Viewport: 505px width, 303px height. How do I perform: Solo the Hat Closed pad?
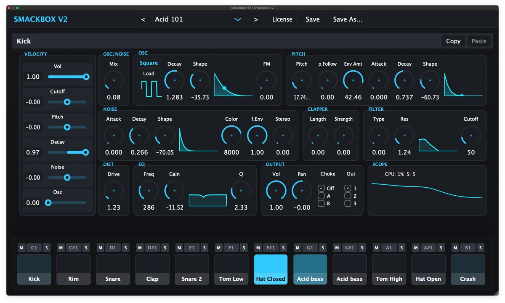(283, 248)
